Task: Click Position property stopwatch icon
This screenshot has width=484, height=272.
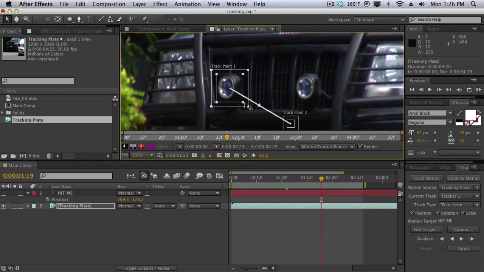Action: tap(47, 199)
